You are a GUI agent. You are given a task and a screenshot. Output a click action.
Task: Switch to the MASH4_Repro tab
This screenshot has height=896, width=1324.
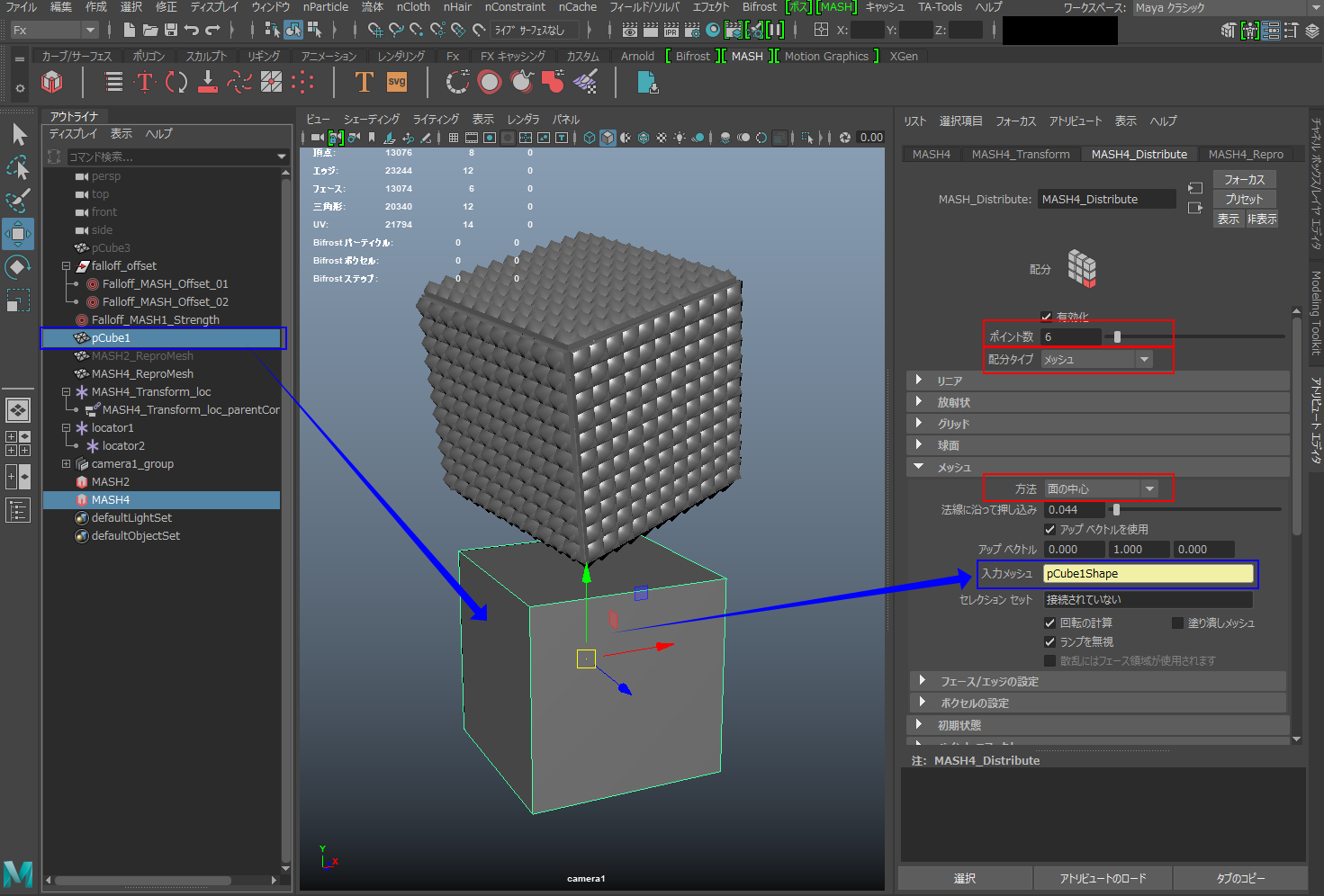(1246, 154)
